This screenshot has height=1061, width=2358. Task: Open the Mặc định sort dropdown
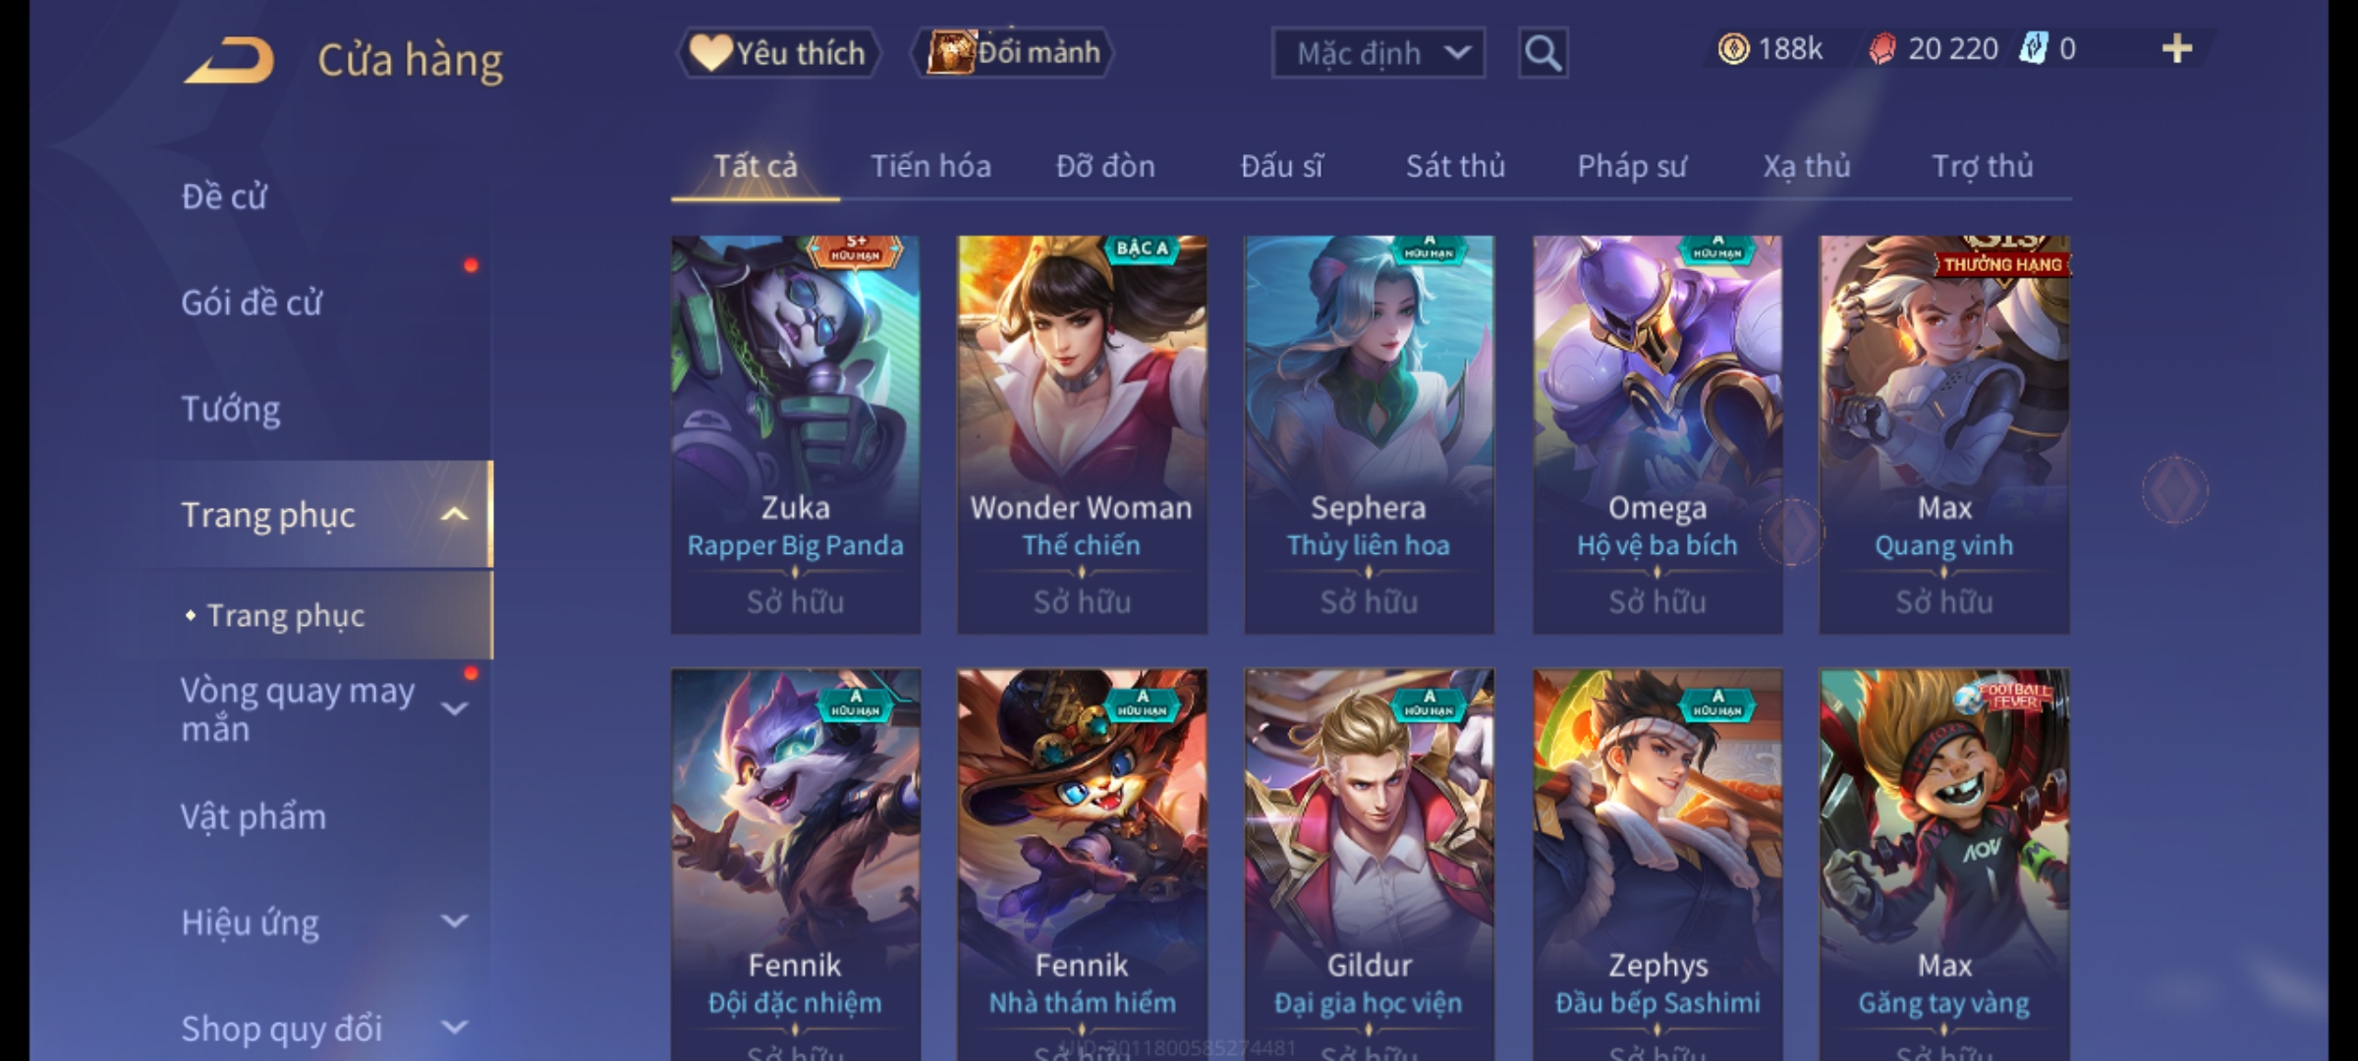(1377, 53)
